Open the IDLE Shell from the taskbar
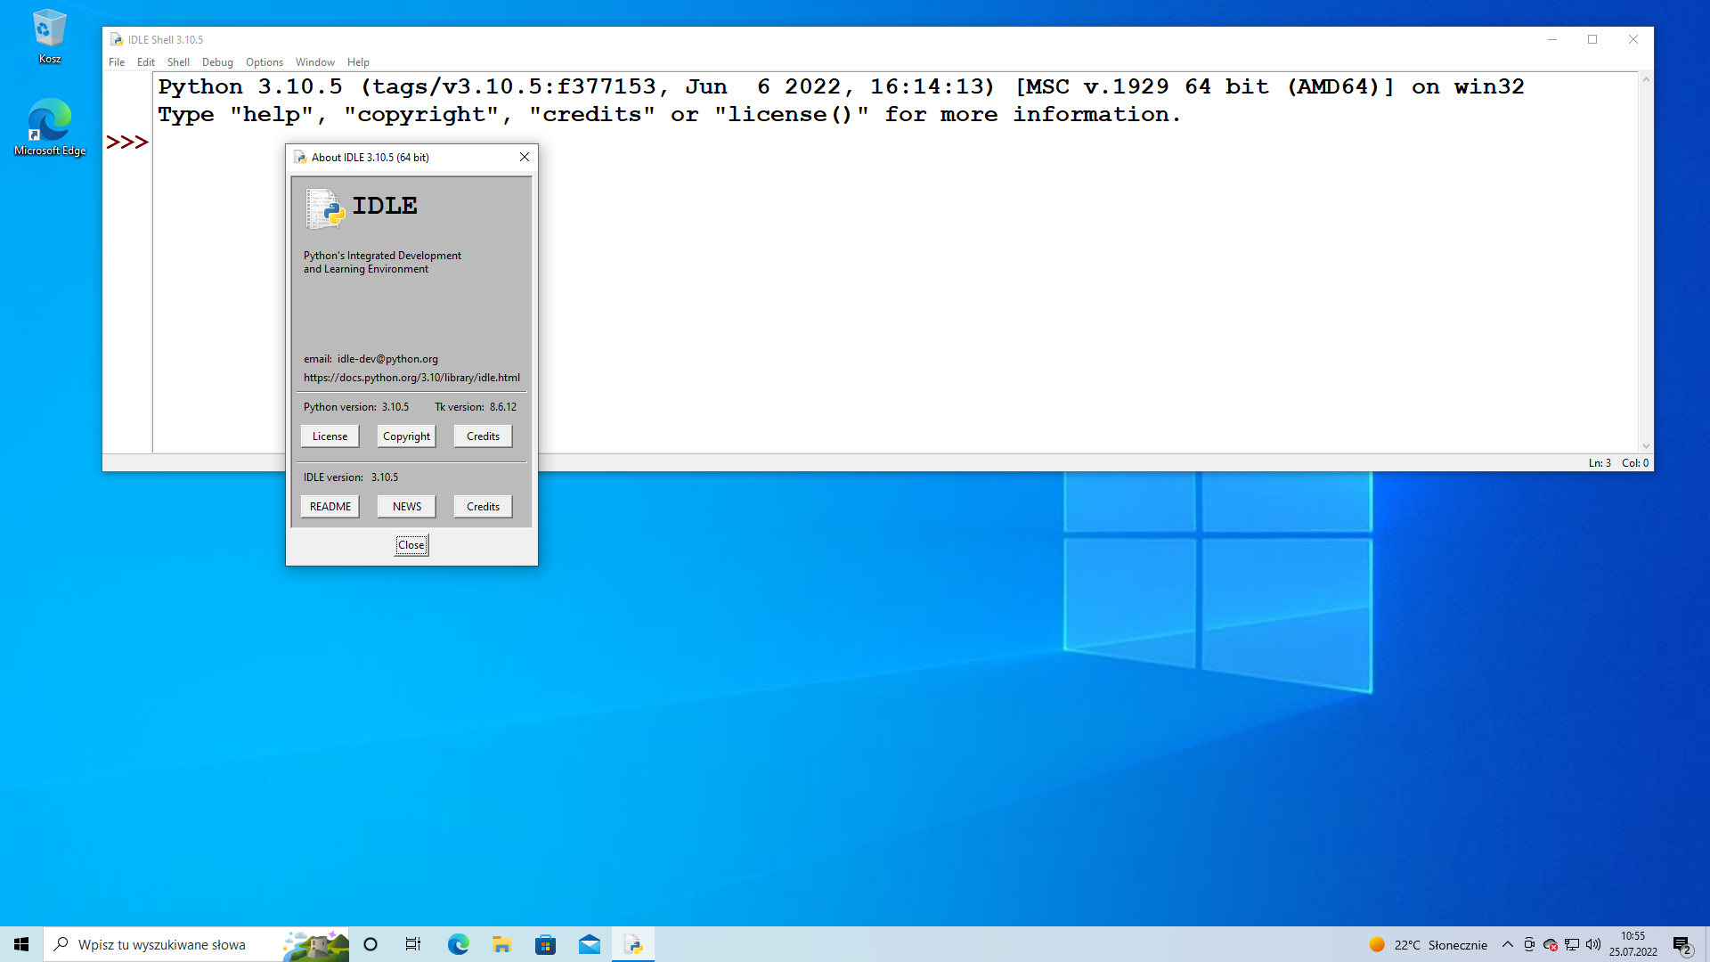Viewport: 1710px width, 962px height. tap(633, 943)
